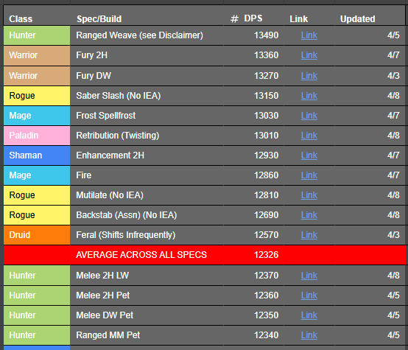Click the pink Paladin class cell
The width and height of the screenshot is (408, 350).
pos(37,136)
